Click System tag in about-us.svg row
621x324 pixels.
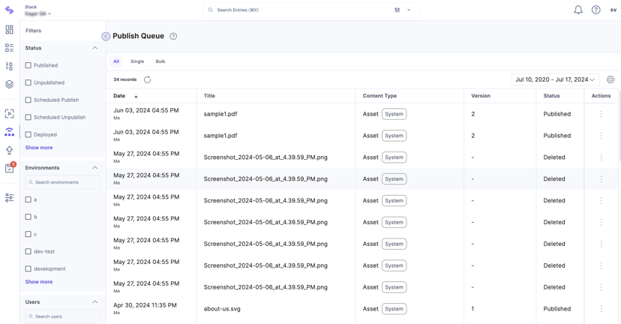point(394,309)
